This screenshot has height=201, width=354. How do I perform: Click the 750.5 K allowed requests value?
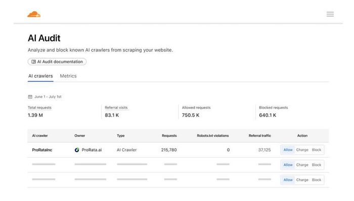191,115
